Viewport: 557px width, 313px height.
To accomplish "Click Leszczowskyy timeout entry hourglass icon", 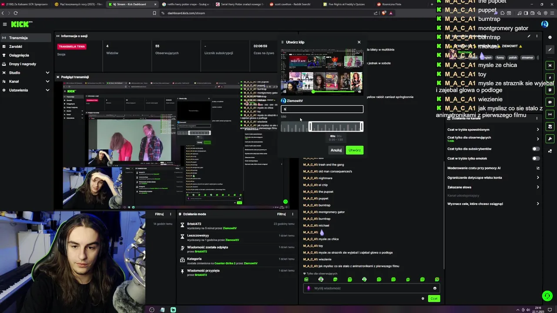I will pos(182,236).
